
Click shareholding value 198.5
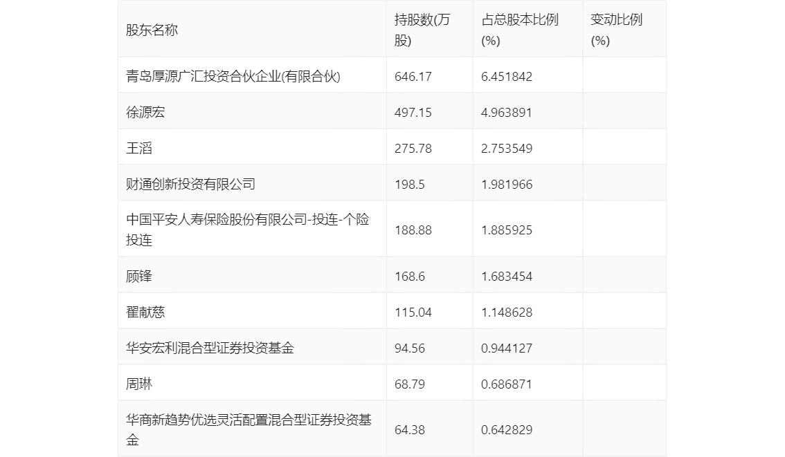point(410,185)
